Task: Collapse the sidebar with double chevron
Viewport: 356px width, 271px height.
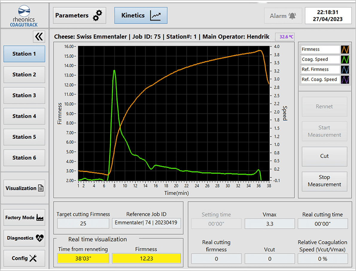Action: pyautogui.click(x=39, y=37)
